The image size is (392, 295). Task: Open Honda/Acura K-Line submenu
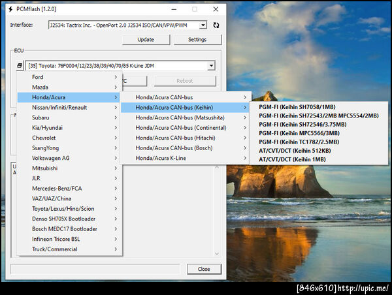[186, 158]
